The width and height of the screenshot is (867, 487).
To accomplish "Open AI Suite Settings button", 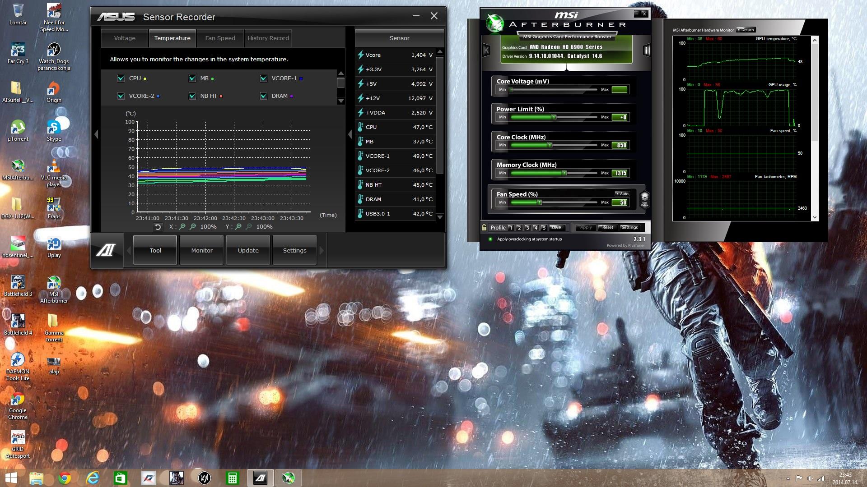I will pyautogui.click(x=294, y=250).
